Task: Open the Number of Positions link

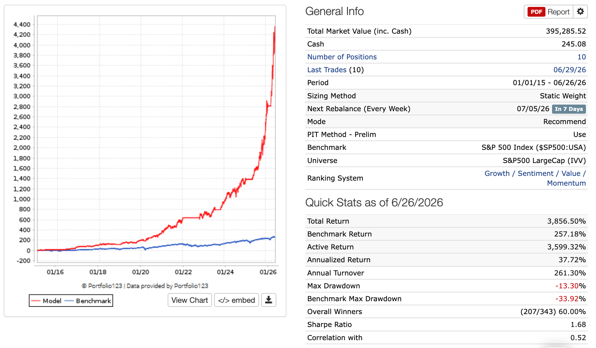Action: point(342,57)
